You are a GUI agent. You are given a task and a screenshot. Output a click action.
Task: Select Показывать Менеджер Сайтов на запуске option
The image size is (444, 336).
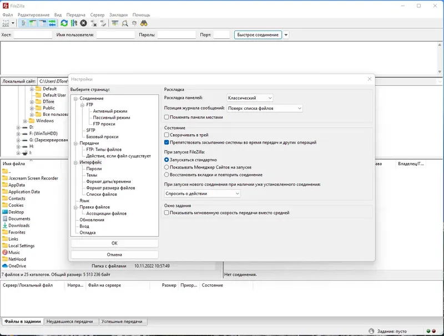[167, 167]
